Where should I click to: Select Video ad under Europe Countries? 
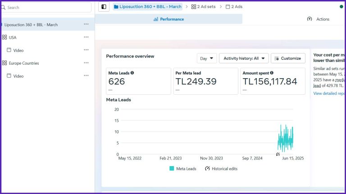click(48, 76)
